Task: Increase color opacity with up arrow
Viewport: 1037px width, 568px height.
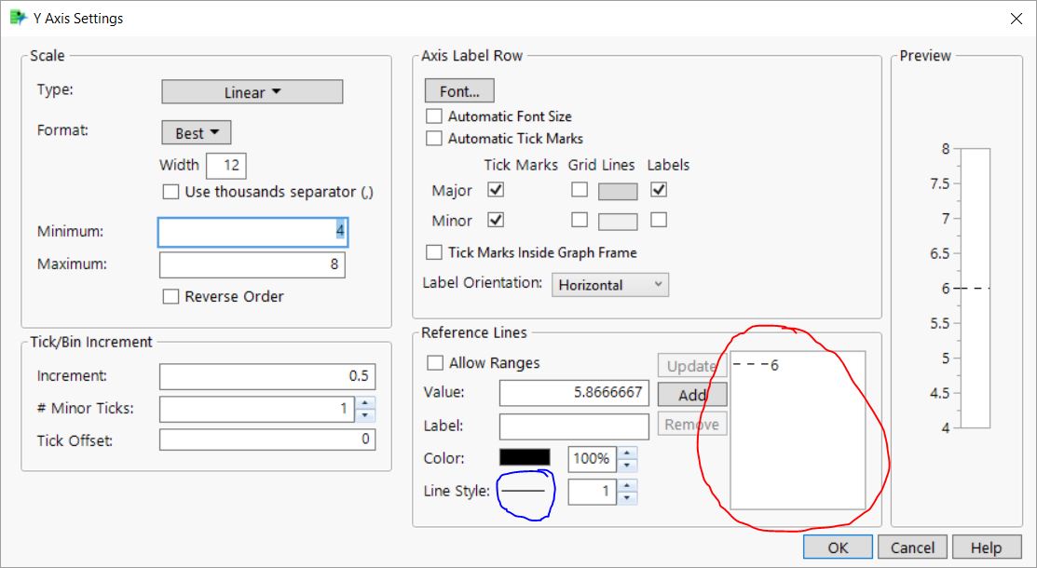Action: click(627, 453)
